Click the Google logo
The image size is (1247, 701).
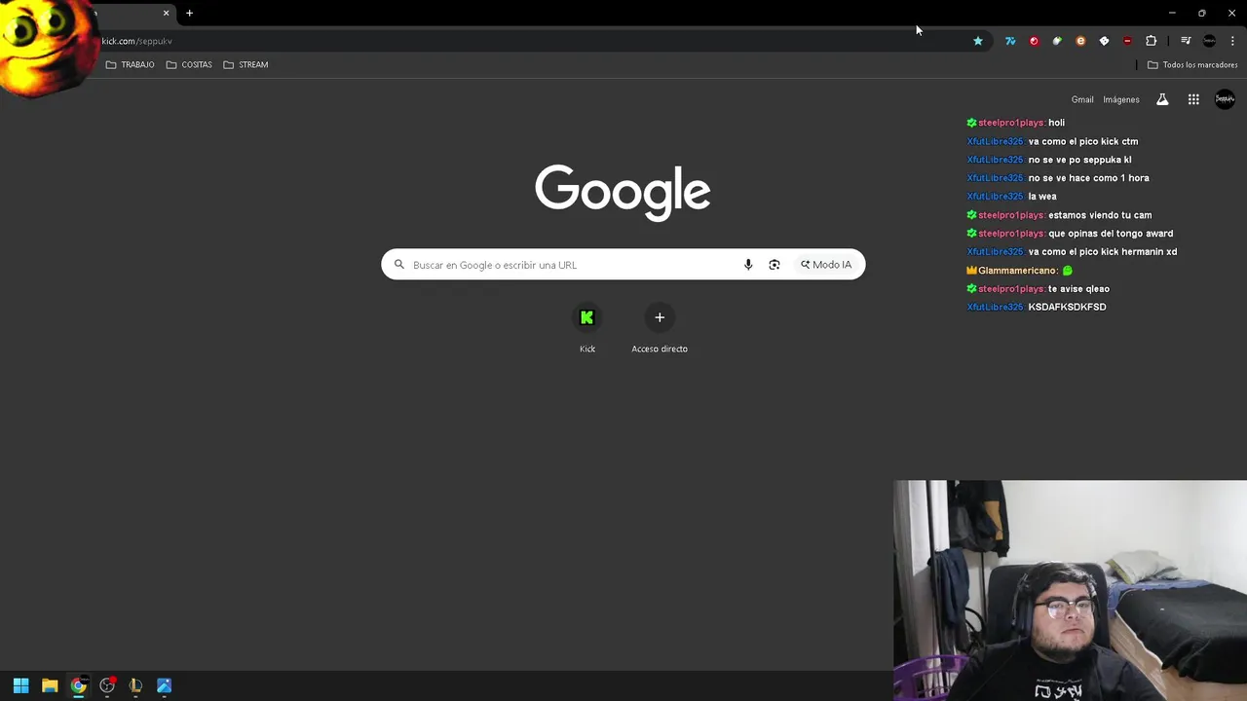[623, 192]
